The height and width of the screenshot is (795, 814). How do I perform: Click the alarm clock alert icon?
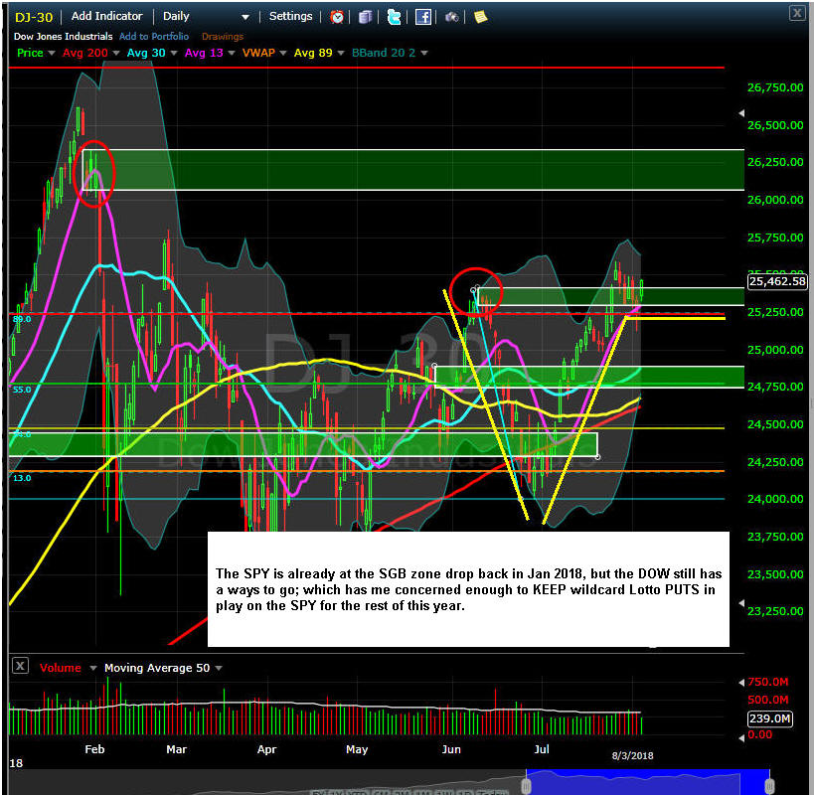[337, 17]
